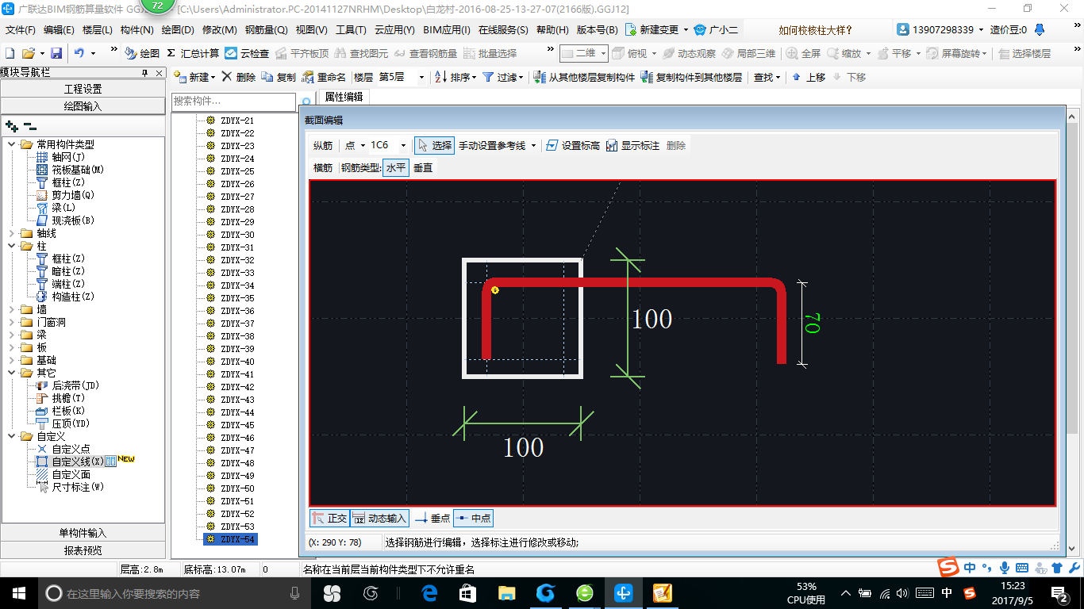Screen dimensions: 1084x609
Task: Select 水平 horizontal rebar type
Action: pos(396,167)
